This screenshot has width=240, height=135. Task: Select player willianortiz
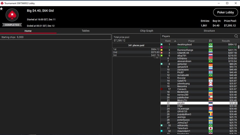(x=183, y=125)
